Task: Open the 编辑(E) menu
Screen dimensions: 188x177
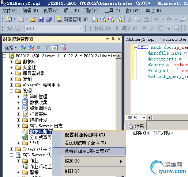Action: point(30,11)
